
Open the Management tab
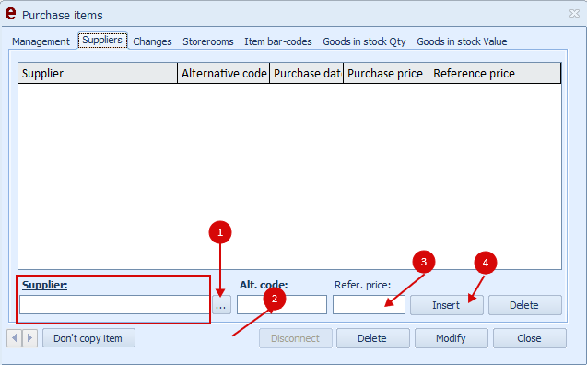pyautogui.click(x=41, y=41)
